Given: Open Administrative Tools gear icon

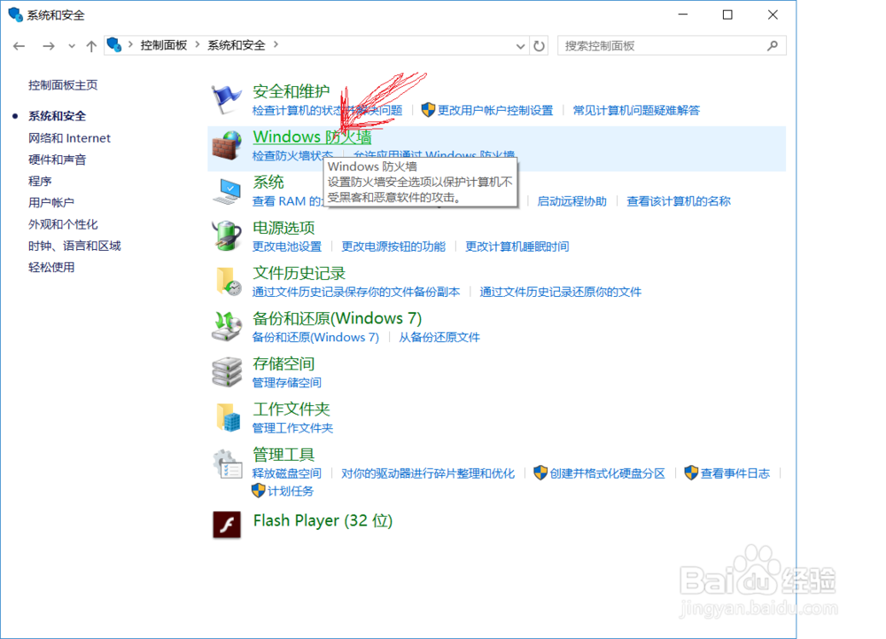Looking at the screenshot, I should point(228,464).
